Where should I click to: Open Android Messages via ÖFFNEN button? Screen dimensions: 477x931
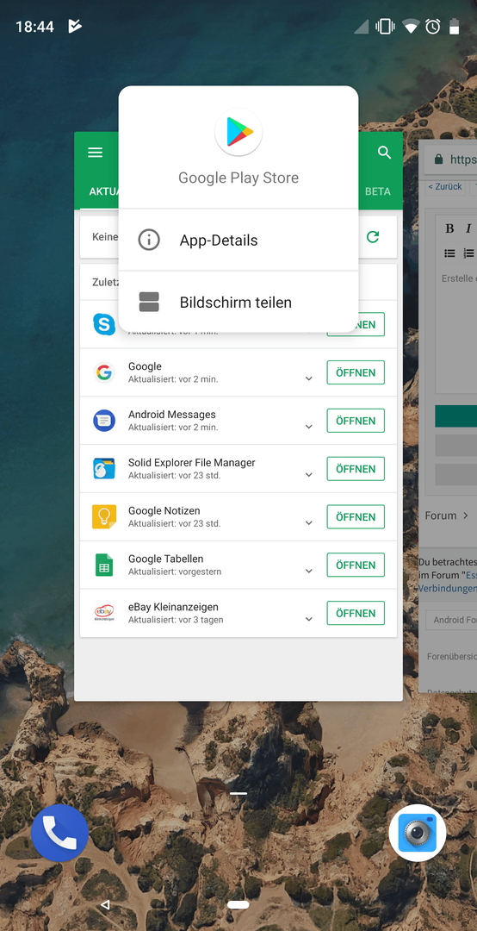coord(356,421)
